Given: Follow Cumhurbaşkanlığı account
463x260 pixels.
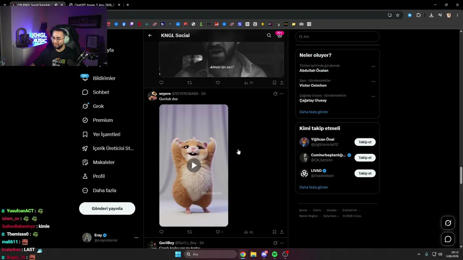Looking at the screenshot, I should click(365, 157).
